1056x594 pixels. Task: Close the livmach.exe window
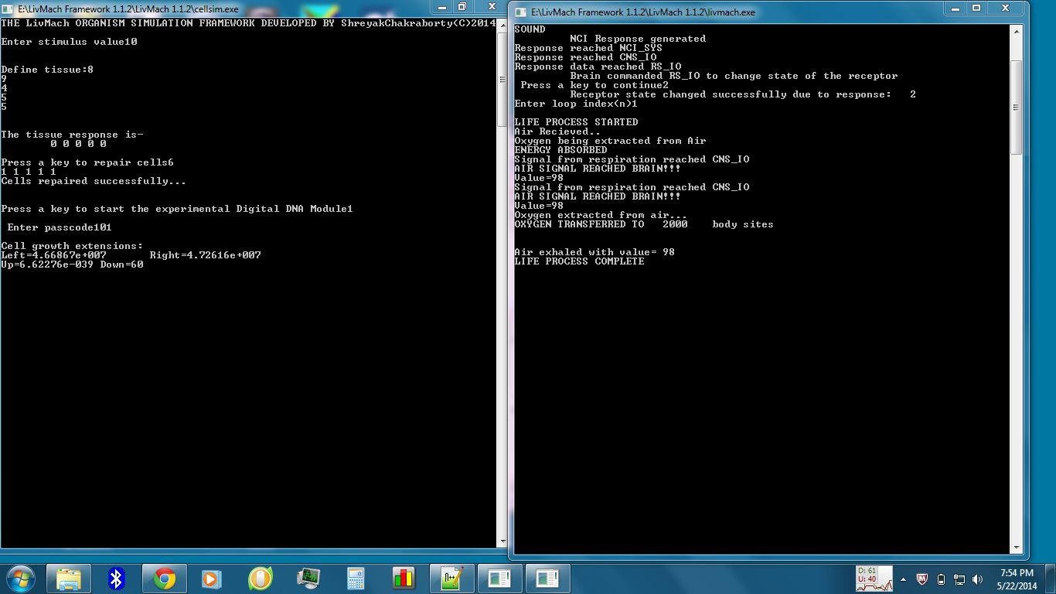1005,8
